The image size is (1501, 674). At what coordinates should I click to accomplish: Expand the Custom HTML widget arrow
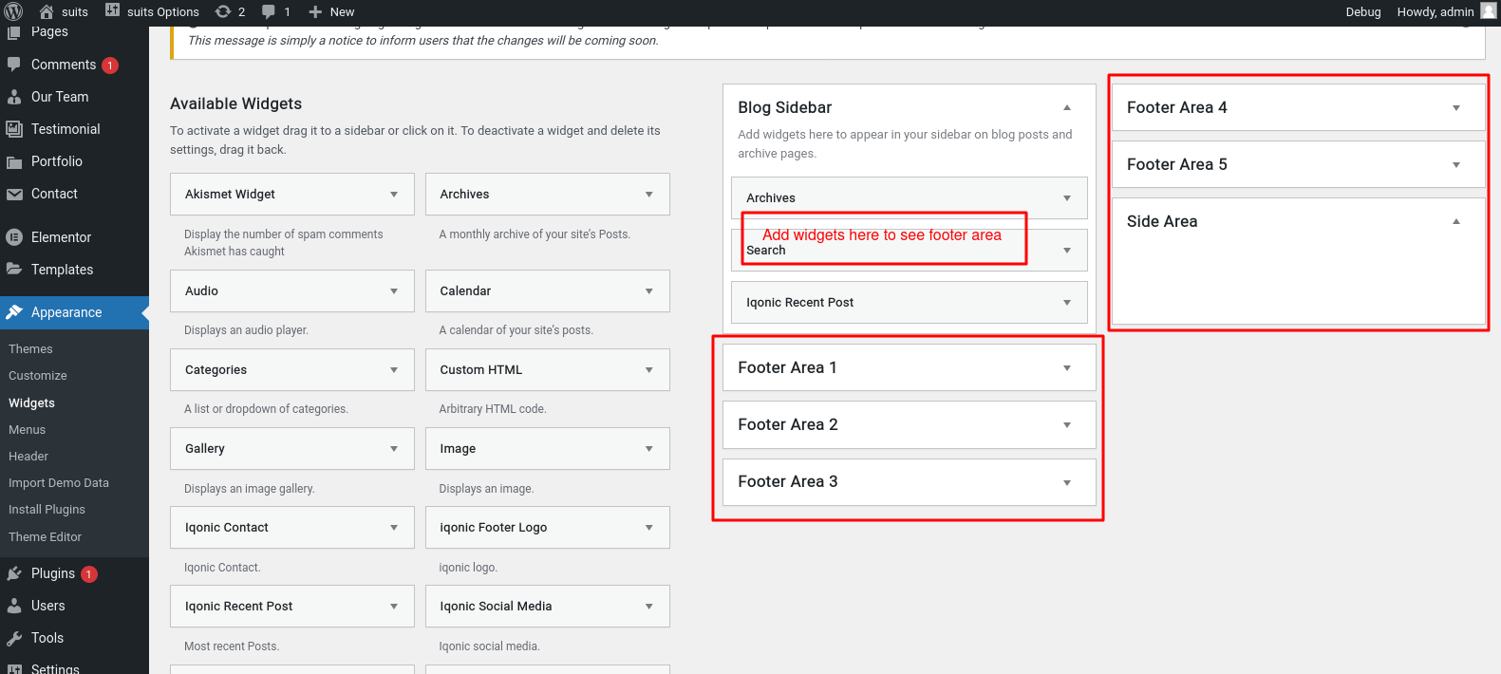[x=649, y=370]
